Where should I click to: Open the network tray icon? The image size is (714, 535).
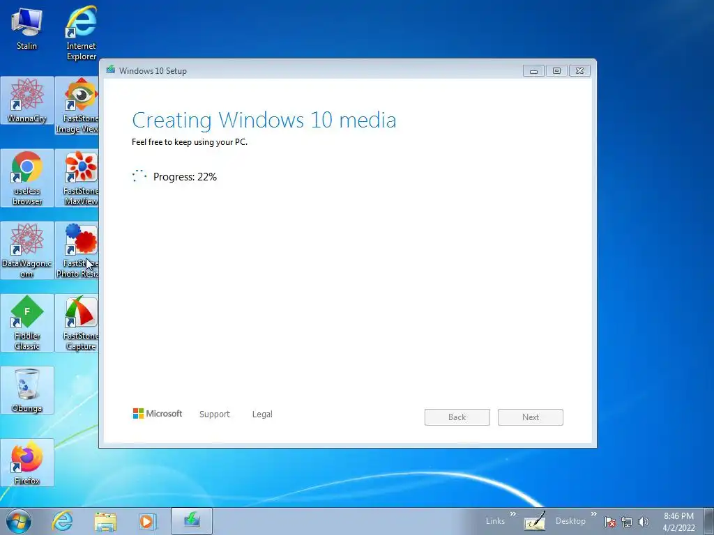[627, 522]
